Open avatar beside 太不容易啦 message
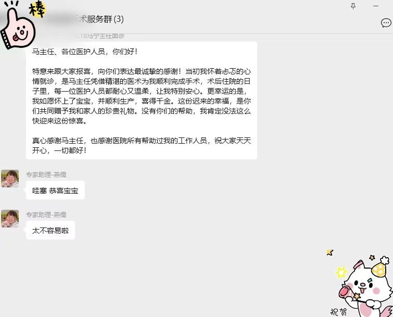 (10, 219)
